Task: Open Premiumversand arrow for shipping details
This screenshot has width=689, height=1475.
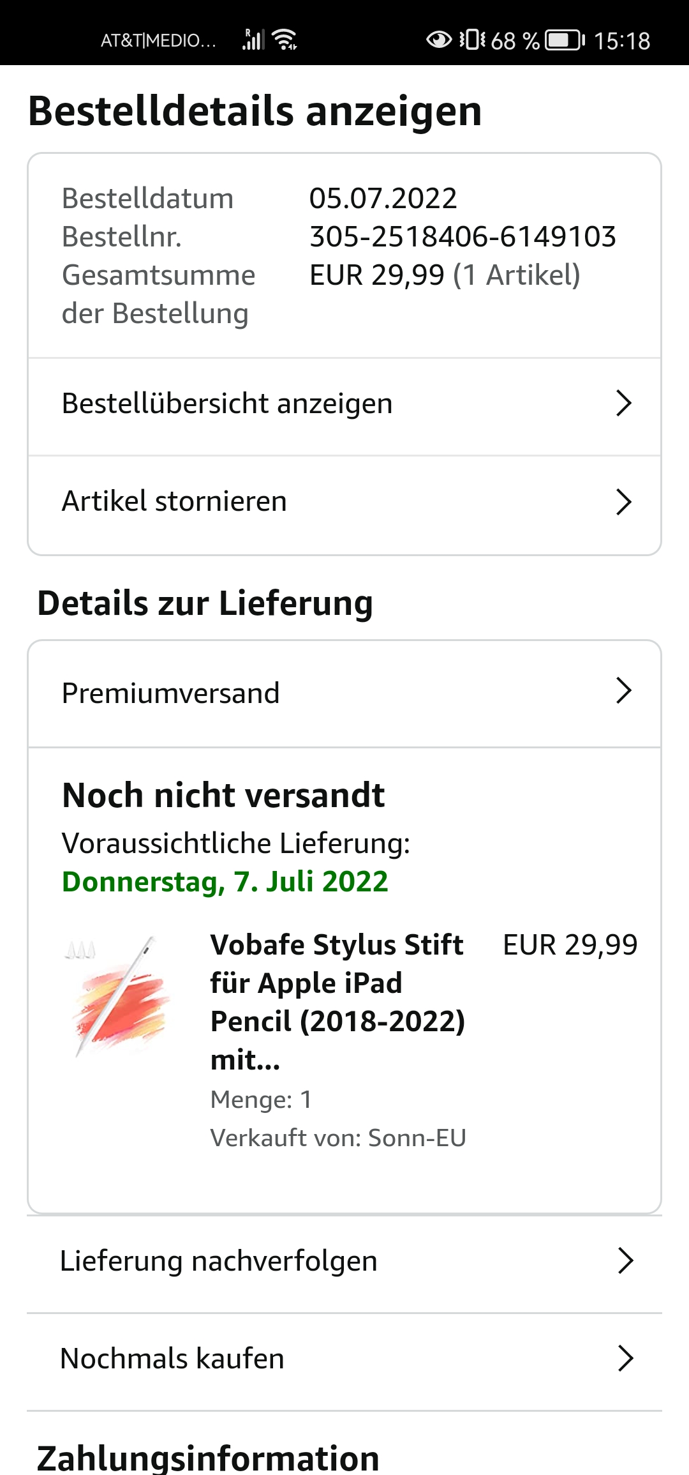Action: click(x=623, y=691)
